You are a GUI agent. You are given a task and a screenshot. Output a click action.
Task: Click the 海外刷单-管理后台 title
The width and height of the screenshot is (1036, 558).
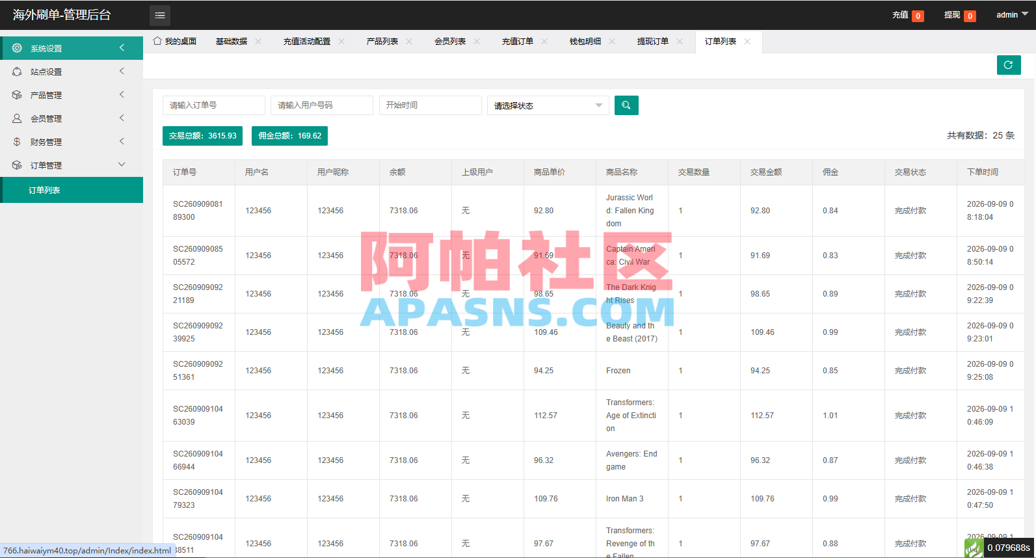(62, 15)
